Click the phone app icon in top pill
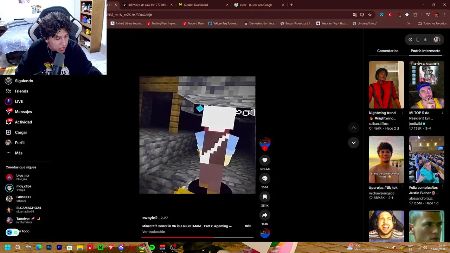Viewport: 450px width, 253px height. pos(418,40)
